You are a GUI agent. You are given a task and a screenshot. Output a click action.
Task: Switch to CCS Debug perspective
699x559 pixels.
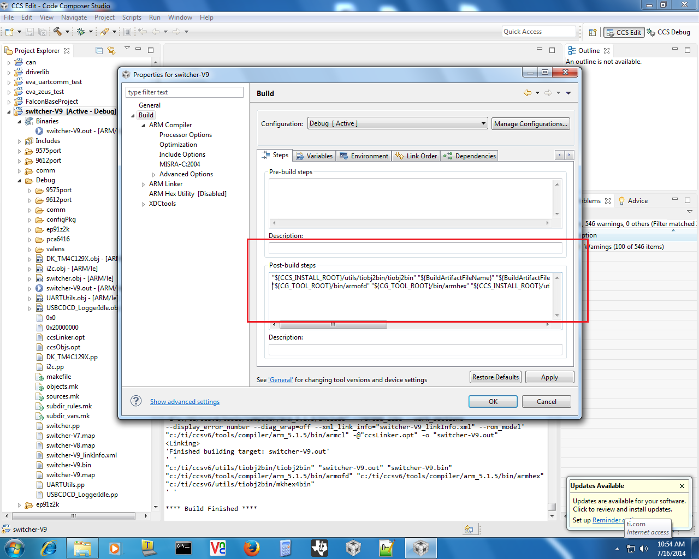(668, 32)
